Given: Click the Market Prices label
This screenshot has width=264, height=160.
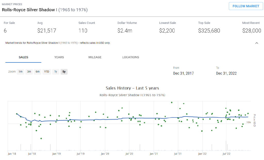Looking at the screenshot, I should [x=12, y=4].
